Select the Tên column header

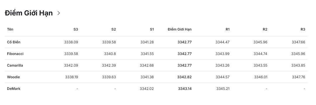coord(10,29)
